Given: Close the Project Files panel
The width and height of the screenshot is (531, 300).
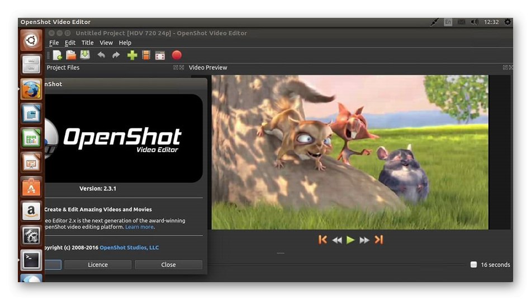Looking at the screenshot, I should coord(182,67).
